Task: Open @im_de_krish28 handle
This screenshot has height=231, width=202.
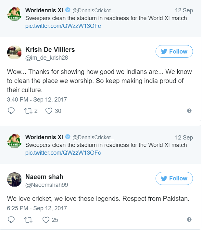Action: coord(47,58)
